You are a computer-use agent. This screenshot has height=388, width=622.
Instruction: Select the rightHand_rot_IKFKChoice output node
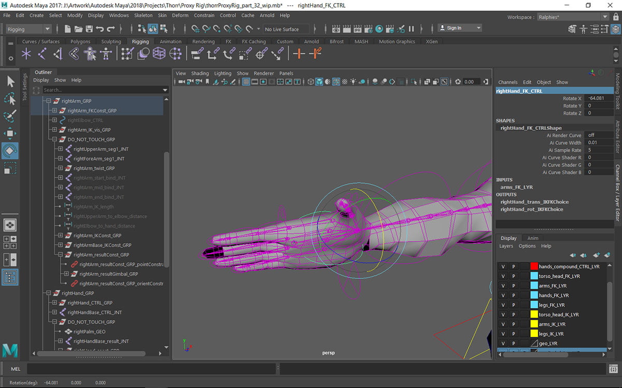531,210
